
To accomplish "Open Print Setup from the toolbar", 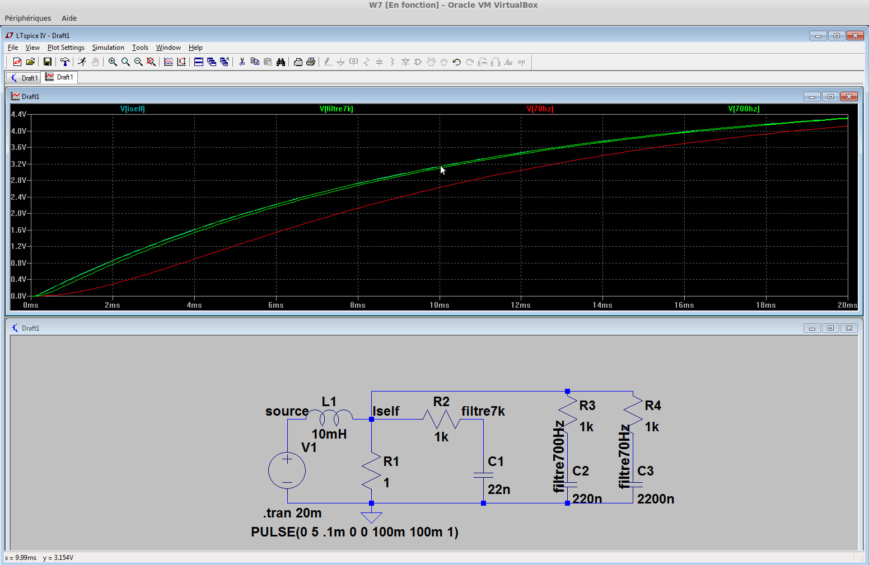I will coord(298,62).
